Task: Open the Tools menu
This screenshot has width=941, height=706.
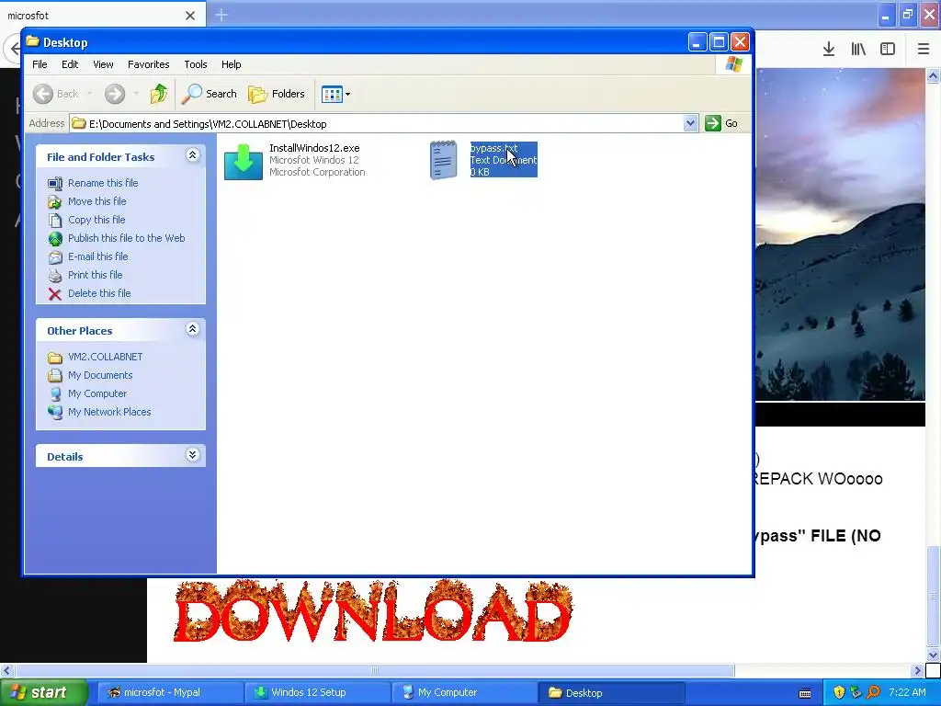Action: [x=196, y=64]
